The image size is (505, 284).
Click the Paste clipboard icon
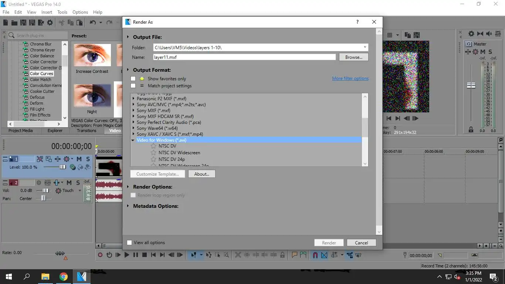79,23
